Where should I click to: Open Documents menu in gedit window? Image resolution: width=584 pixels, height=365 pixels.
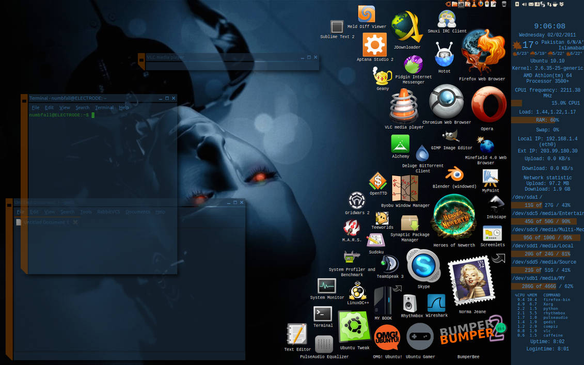point(137,212)
